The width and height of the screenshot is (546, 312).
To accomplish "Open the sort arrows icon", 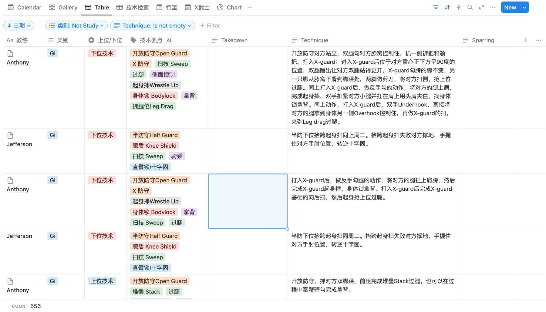I will coord(447,7).
